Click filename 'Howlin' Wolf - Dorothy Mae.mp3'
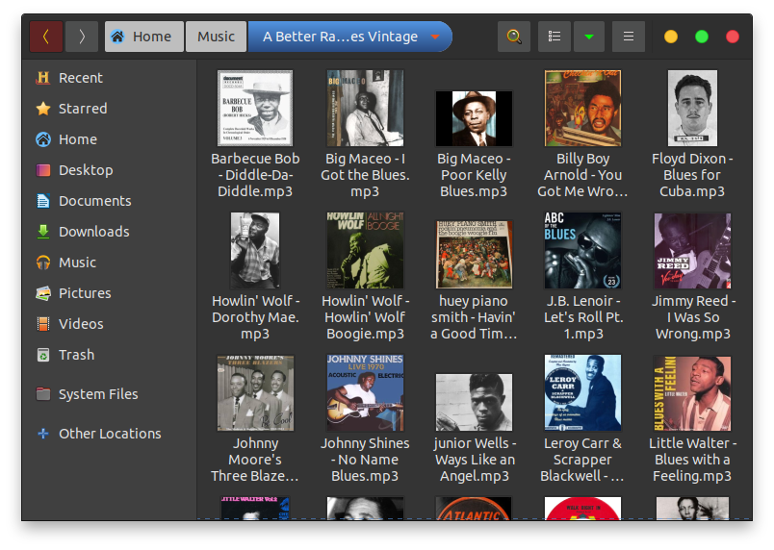This screenshot has width=774, height=550. (255, 317)
